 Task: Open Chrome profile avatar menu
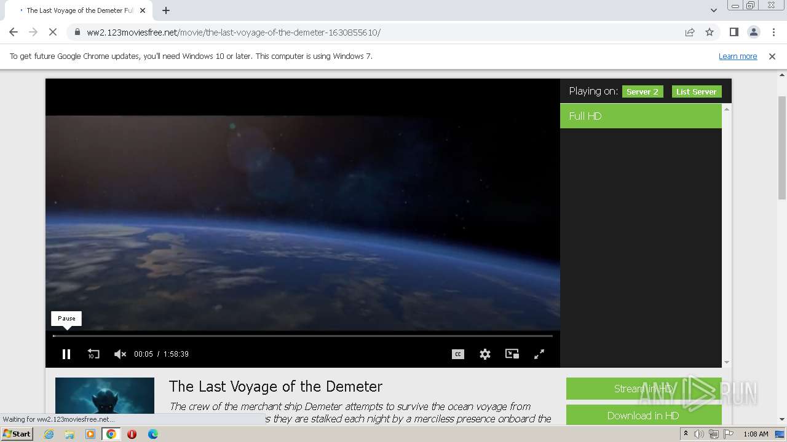click(753, 32)
